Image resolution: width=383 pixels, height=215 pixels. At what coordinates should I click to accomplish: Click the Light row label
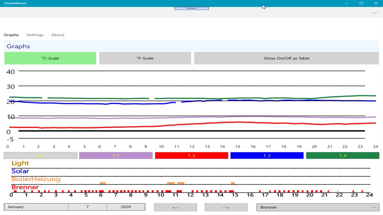tap(20, 163)
